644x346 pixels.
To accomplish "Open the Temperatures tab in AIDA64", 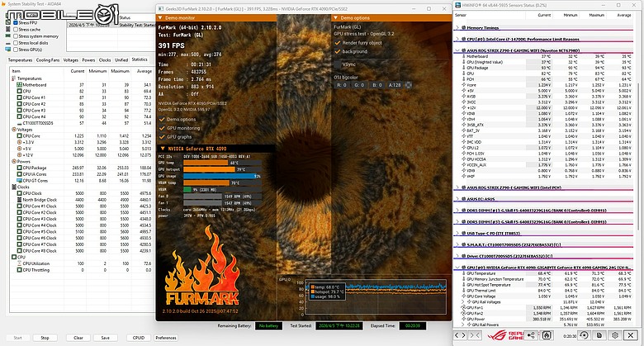I will coord(20,60).
